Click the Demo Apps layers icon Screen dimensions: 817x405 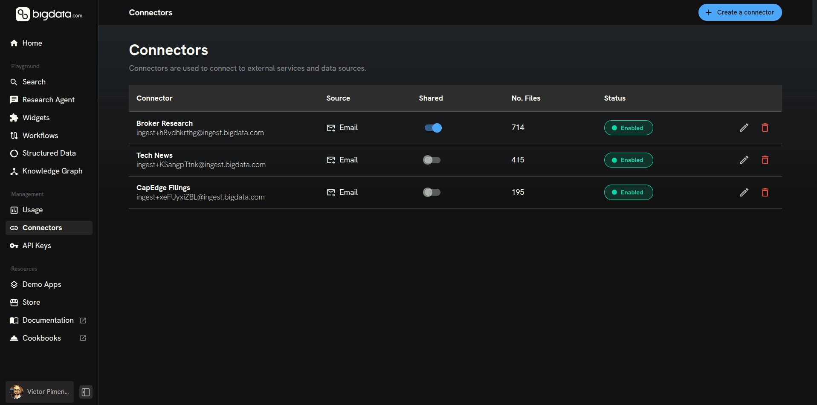[x=14, y=284]
